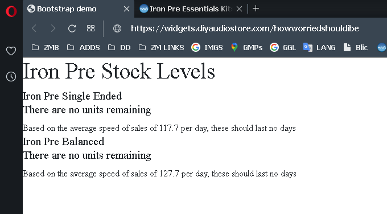
Task: Reload the current page
Action: coord(72,28)
